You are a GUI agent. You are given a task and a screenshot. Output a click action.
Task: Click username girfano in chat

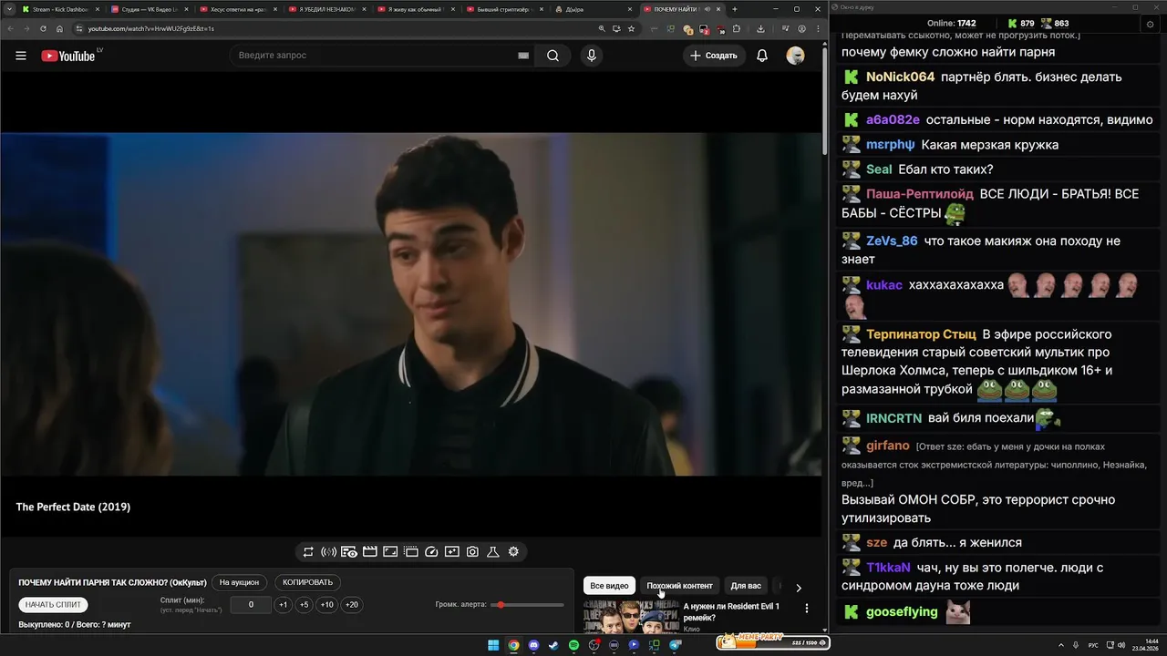click(x=888, y=446)
